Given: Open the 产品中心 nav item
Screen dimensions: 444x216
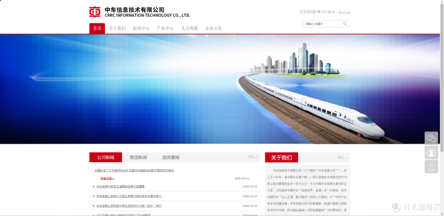Looking at the screenshot, I should (x=165, y=28).
